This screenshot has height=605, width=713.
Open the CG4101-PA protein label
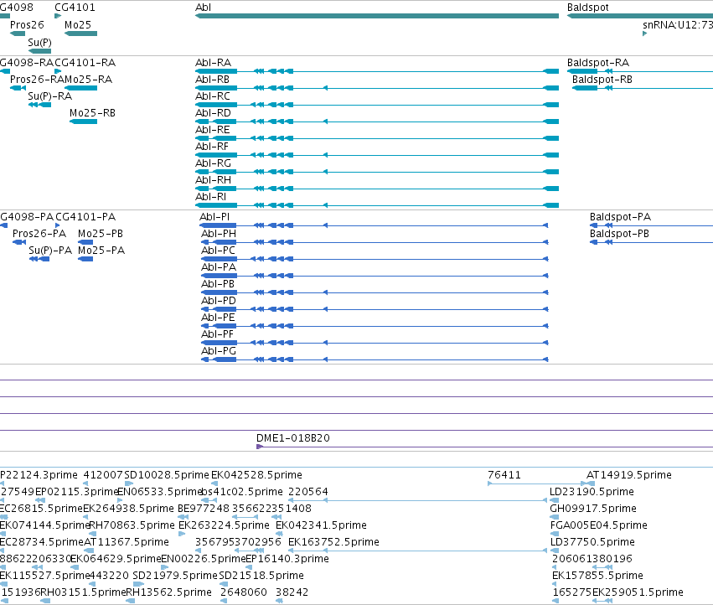tap(85, 216)
